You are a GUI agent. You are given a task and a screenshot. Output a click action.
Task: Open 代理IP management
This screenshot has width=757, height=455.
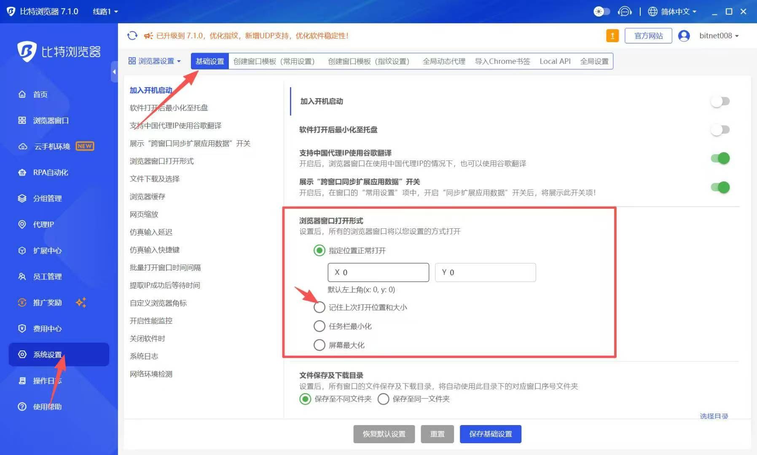[43, 224]
